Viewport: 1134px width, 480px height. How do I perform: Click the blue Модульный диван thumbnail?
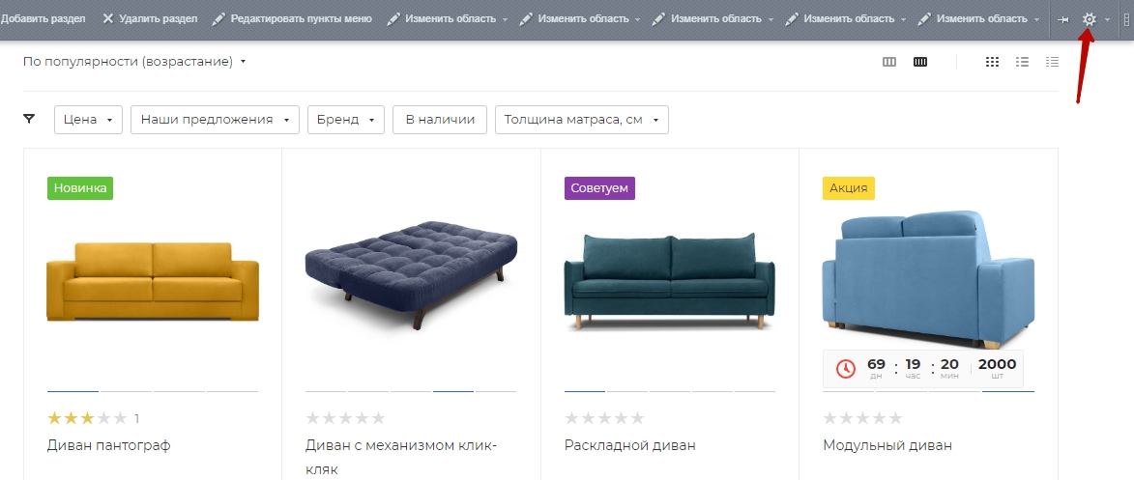click(x=928, y=280)
